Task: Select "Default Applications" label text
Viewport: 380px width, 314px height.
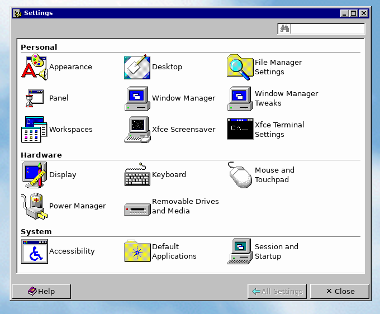Action: pos(174,251)
